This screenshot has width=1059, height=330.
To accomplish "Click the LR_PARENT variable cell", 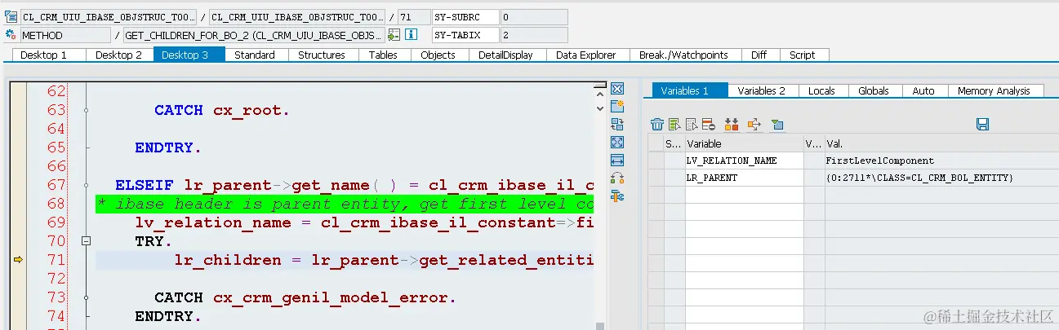I will 744,177.
